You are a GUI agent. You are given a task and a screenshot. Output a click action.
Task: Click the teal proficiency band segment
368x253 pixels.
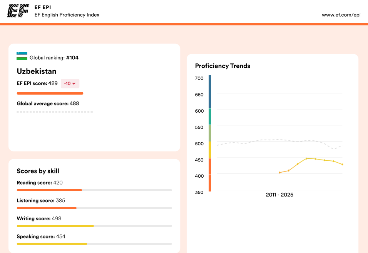[x=210, y=116]
